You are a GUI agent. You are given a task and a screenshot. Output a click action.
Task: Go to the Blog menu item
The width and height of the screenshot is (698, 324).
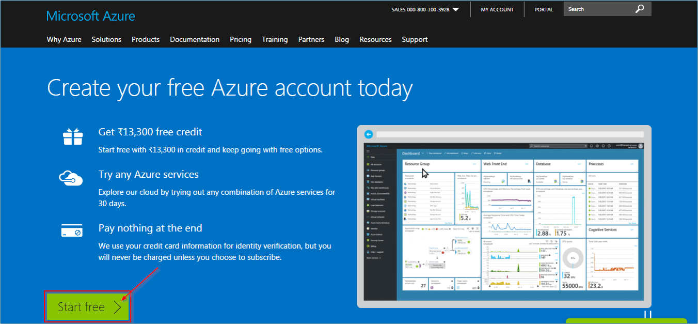[x=342, y=39]
